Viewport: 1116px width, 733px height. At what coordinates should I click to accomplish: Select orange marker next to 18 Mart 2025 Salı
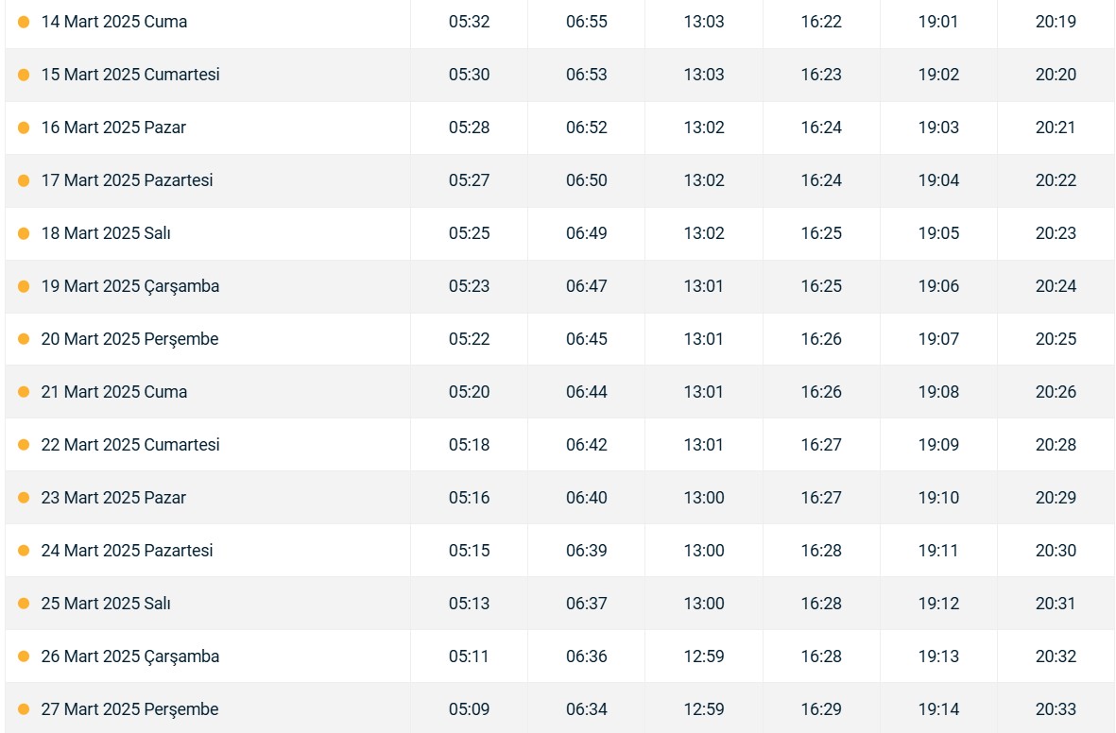pyautogui.click(x=24, y=233)
